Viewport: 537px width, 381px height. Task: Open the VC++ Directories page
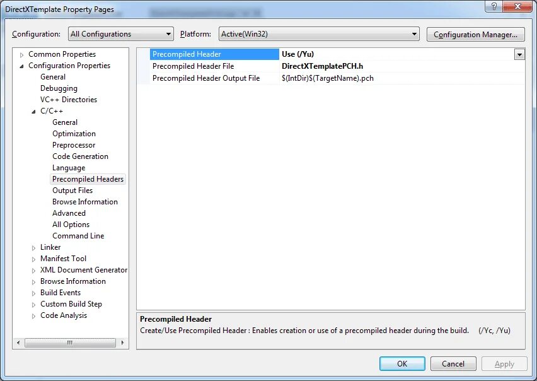(x=69, y=100)
